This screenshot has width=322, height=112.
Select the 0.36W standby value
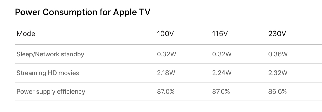pyautogui.click(x=278, y=54)
